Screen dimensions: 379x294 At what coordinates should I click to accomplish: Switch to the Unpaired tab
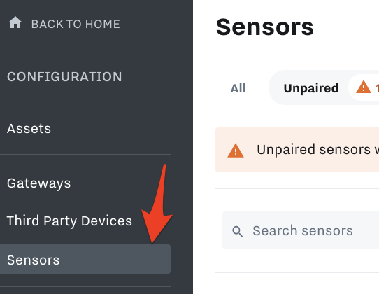click(311, 88)
